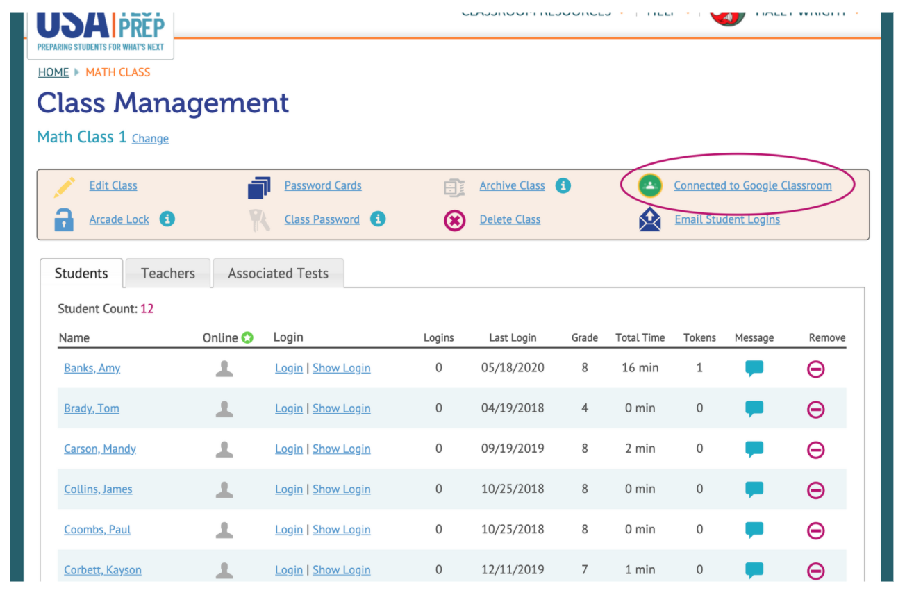Click Login link for Paul Coombs
This screenshot has width=914, height=595.
(x=288, y=530)
